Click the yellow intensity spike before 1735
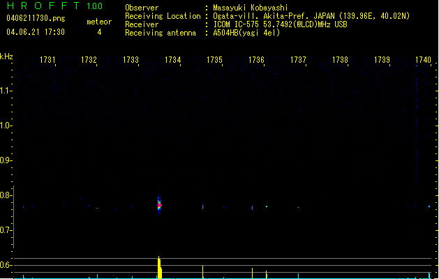Image resolution: width=439 pixels, height=279 pixels. (202, 272)
